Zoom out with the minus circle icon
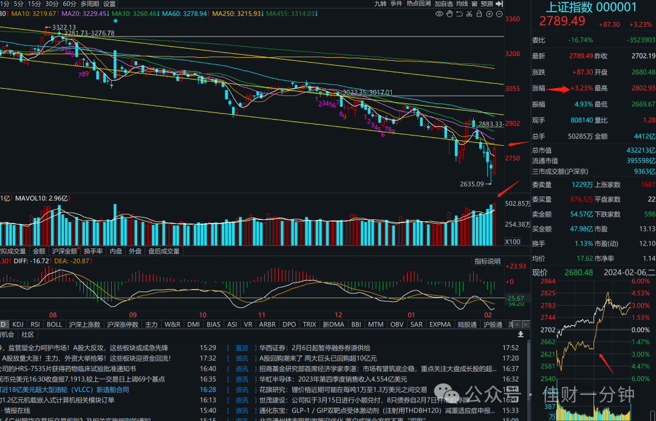 pyautogui.click(x=499, y=14)
